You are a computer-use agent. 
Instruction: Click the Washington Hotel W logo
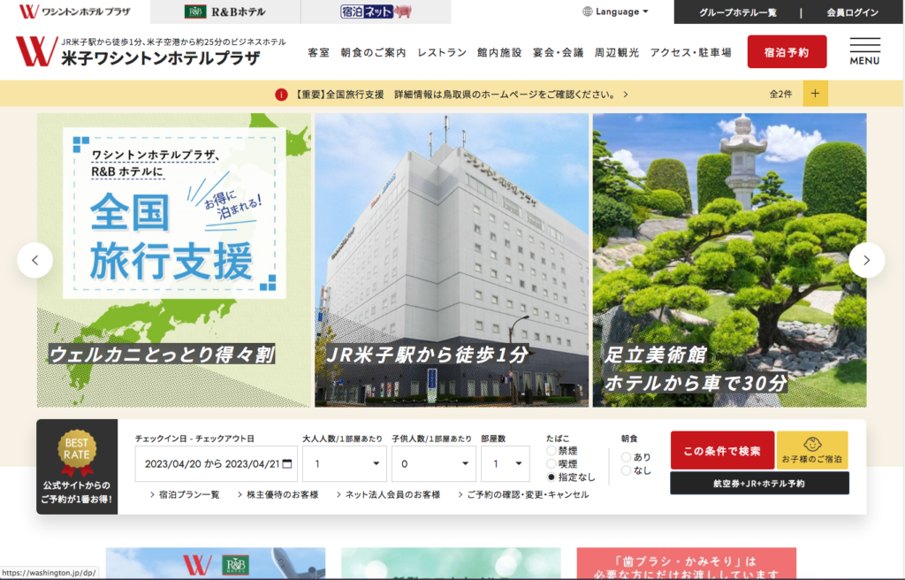tap(35, 50)
